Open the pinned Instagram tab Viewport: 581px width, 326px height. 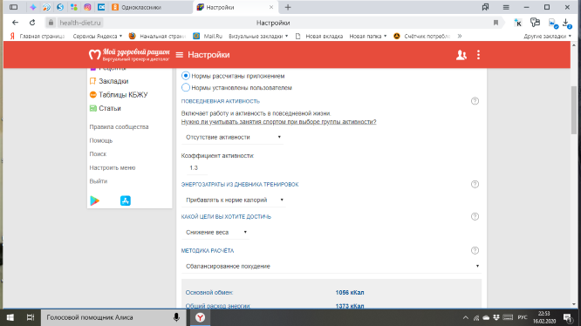click(87, 7)
